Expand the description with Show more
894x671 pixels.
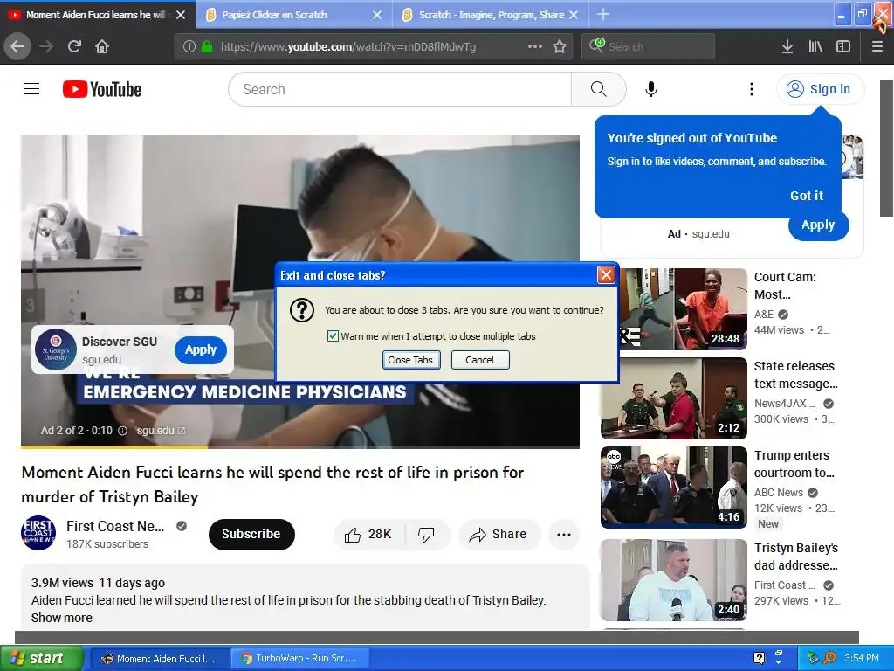tap(62, 618)
